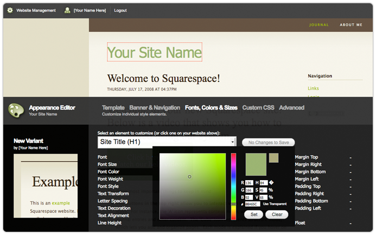Click the Welcome to Squarespace! post heading
376x235 pixels.
tap(163, 78)
